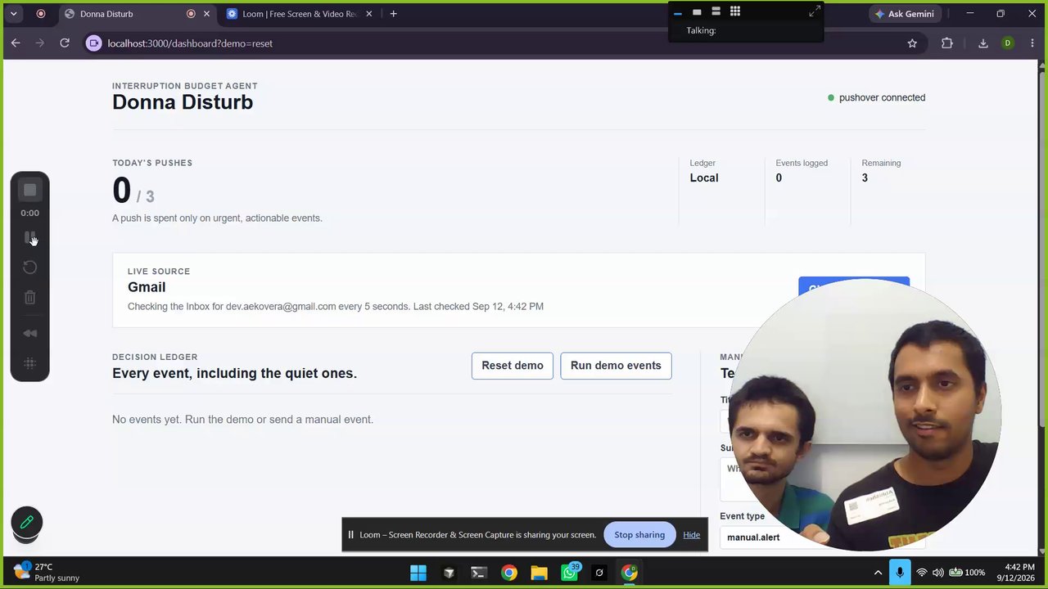
Task: Switch to the Loom browser tab
Action: click(300, 14)
